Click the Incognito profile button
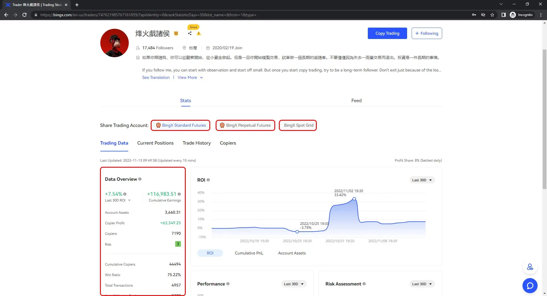The image size is (547, 296). point(521,15)
